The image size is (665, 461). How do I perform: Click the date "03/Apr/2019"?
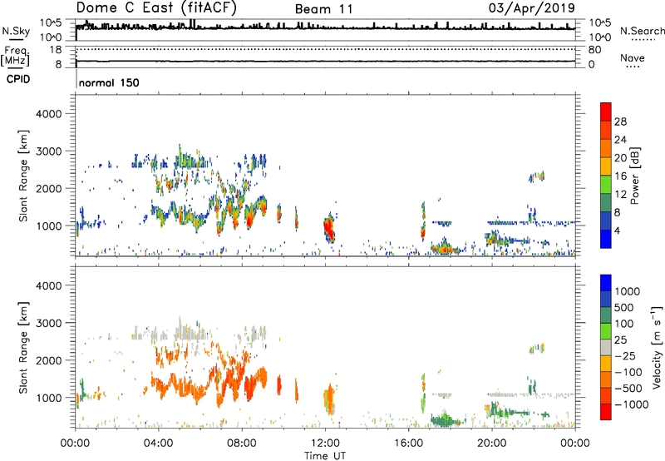[x=532, y=8]
